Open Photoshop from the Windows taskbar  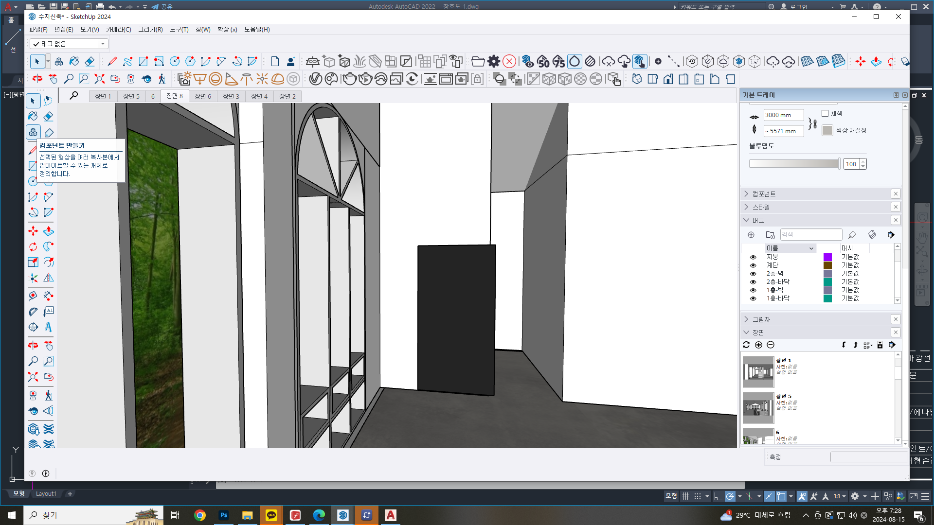click(x=223, y=515)
